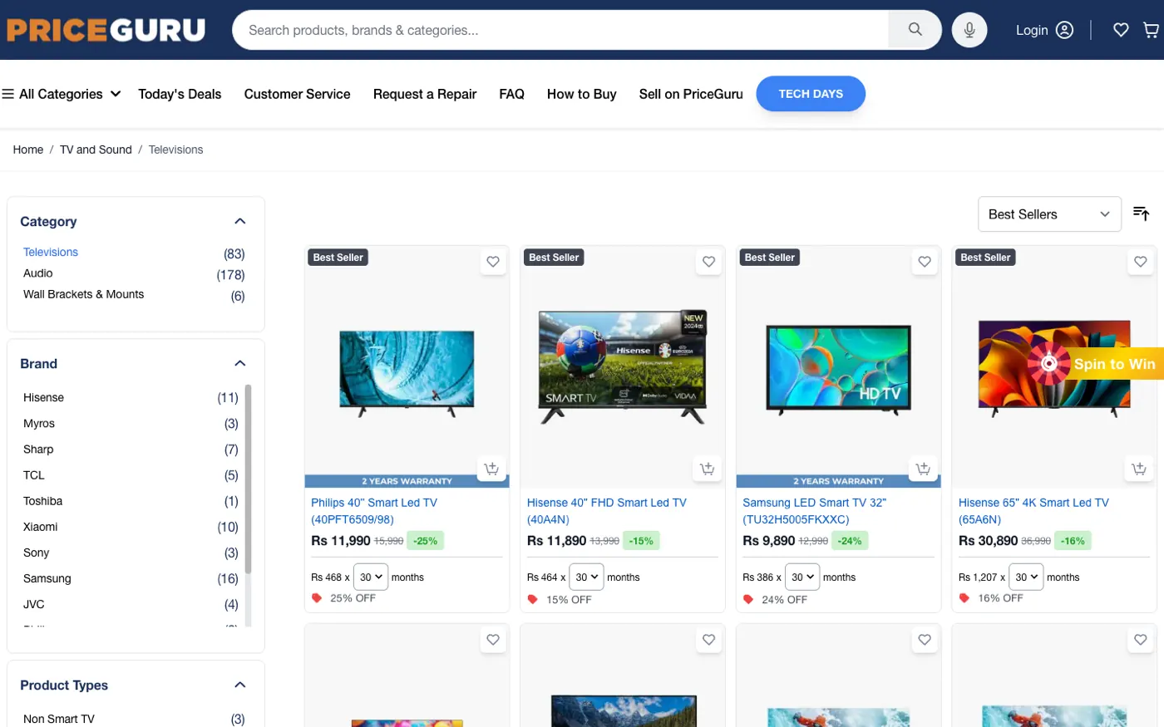Add Hisense 65" 4K TV to wishlist
Viewport: 1164px width, 727px height.
[x=1140, y=262]
